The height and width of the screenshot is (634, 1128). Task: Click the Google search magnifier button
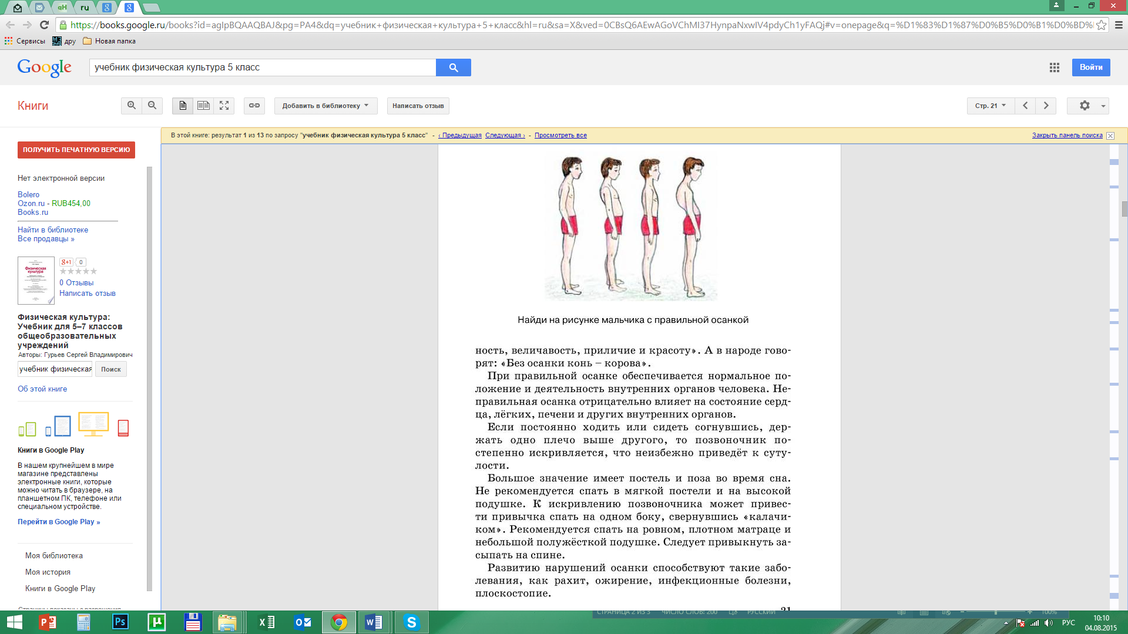(454, 68)
